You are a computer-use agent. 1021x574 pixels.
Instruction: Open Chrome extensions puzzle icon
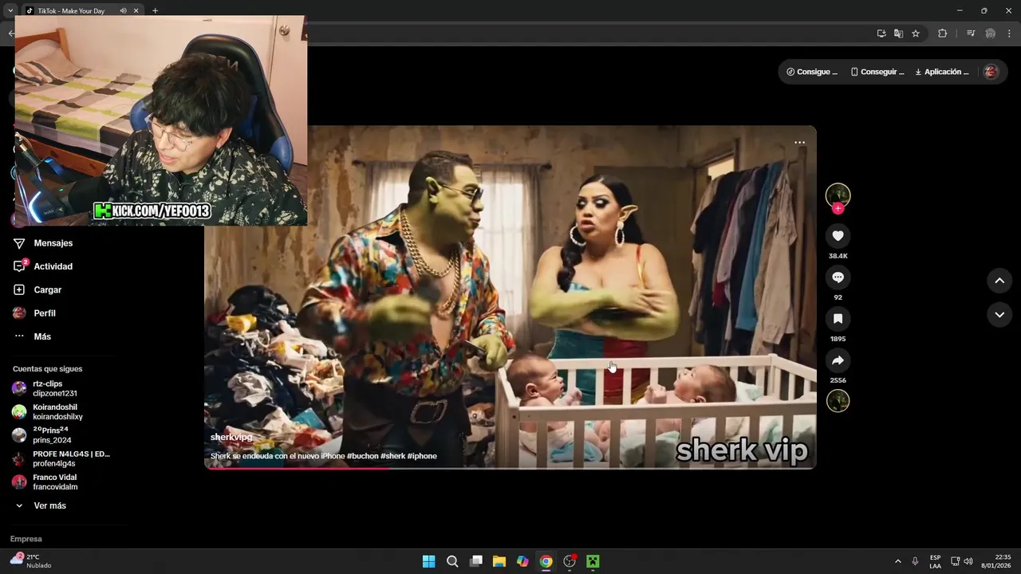pyautogui.click(x=942, y=33)
